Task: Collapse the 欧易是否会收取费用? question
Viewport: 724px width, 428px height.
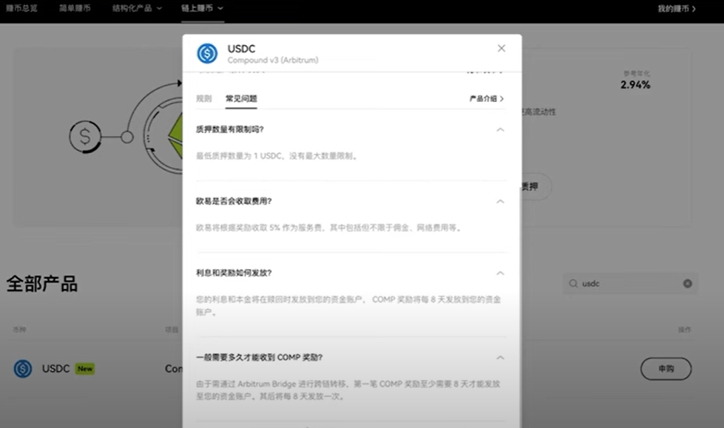Action: tap(500, 201)
